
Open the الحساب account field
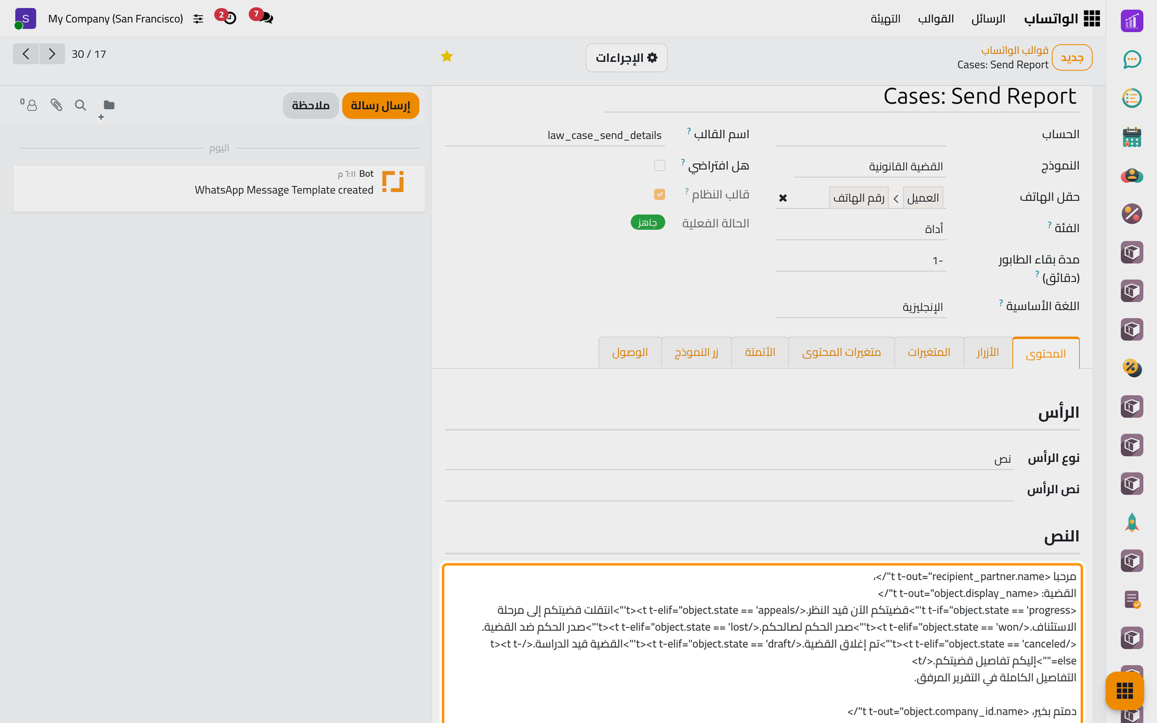(x=861, y=135)
